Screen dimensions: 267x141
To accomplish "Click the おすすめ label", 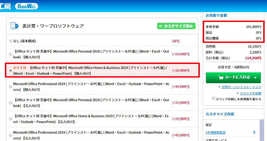I will pos(20,68).
